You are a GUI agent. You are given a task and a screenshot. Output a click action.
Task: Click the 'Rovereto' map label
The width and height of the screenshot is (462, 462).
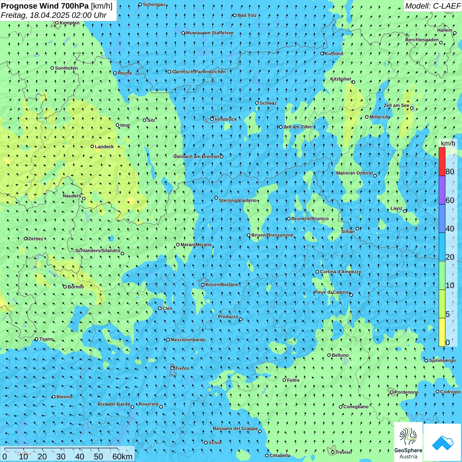coord(148,404)
